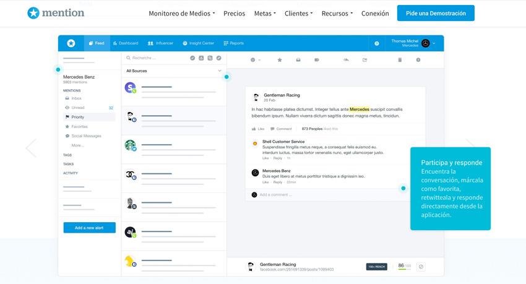The image size is (526, 284).
Task: Click the Mercedes avatar in the top bar
Action: [425, 43]
